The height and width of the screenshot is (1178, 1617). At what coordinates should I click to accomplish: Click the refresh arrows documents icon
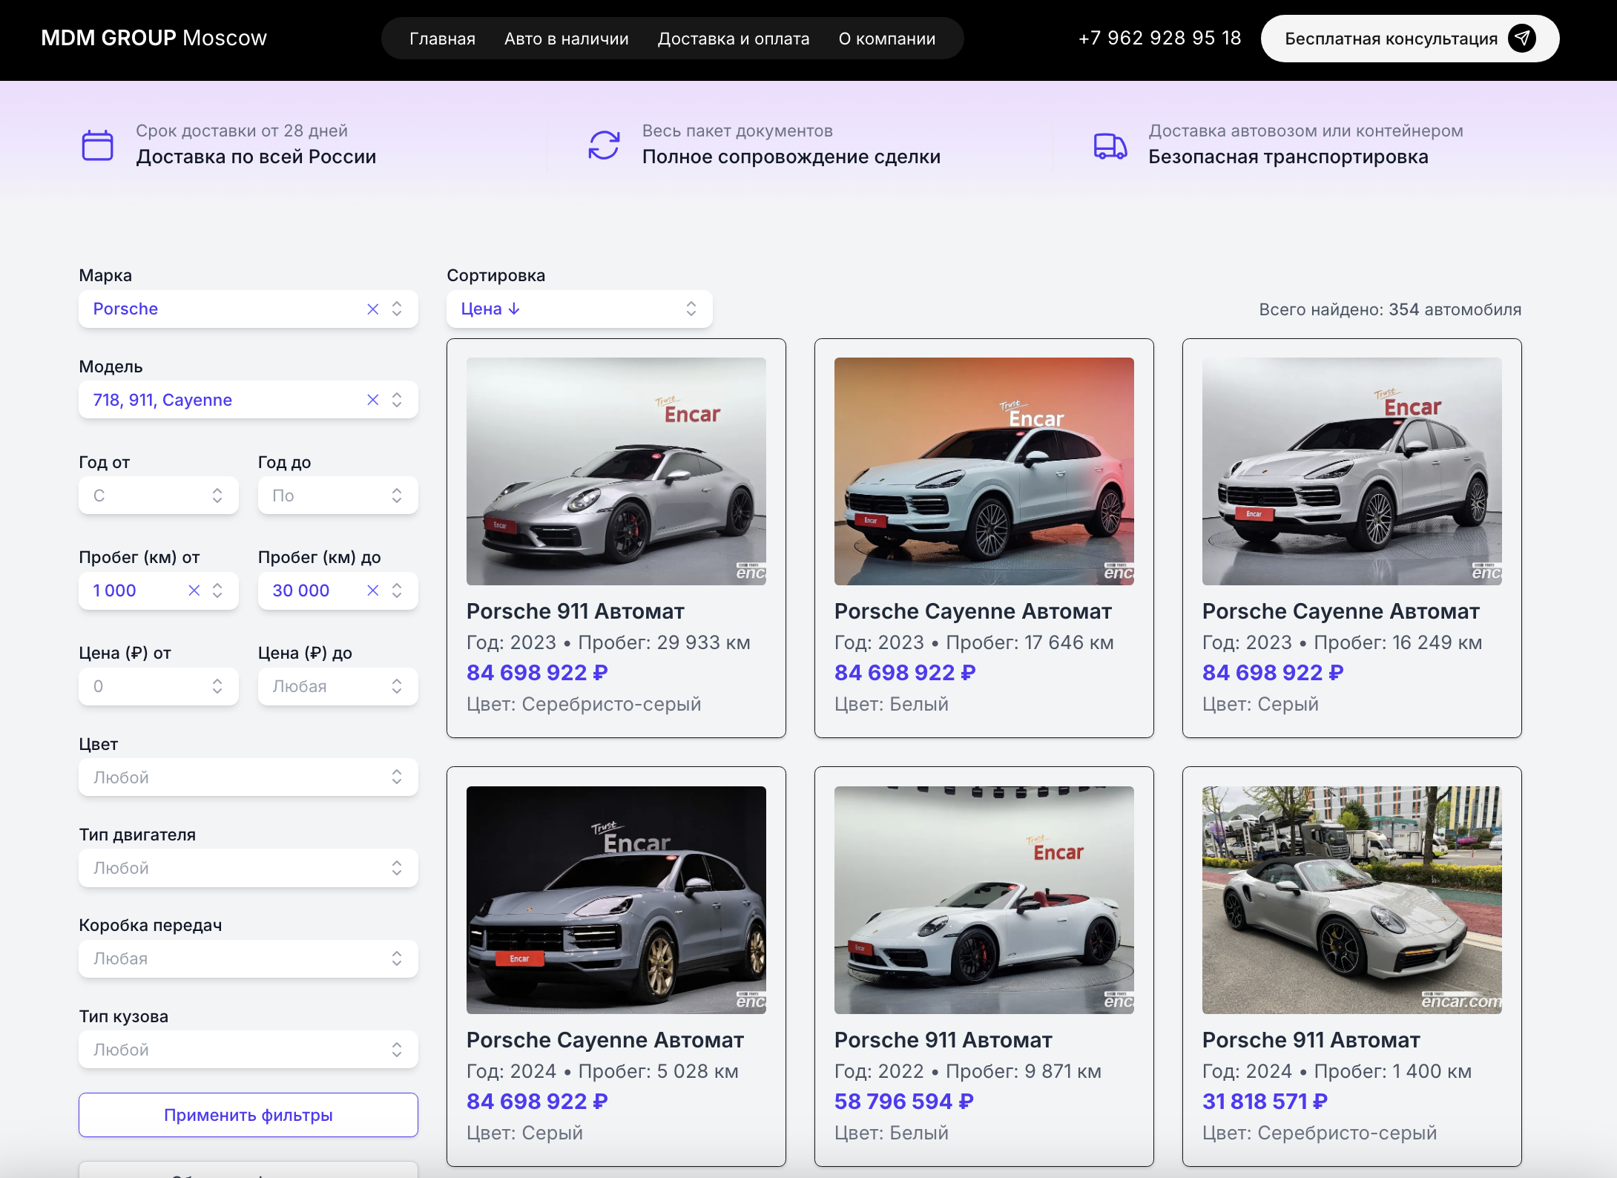604,145
